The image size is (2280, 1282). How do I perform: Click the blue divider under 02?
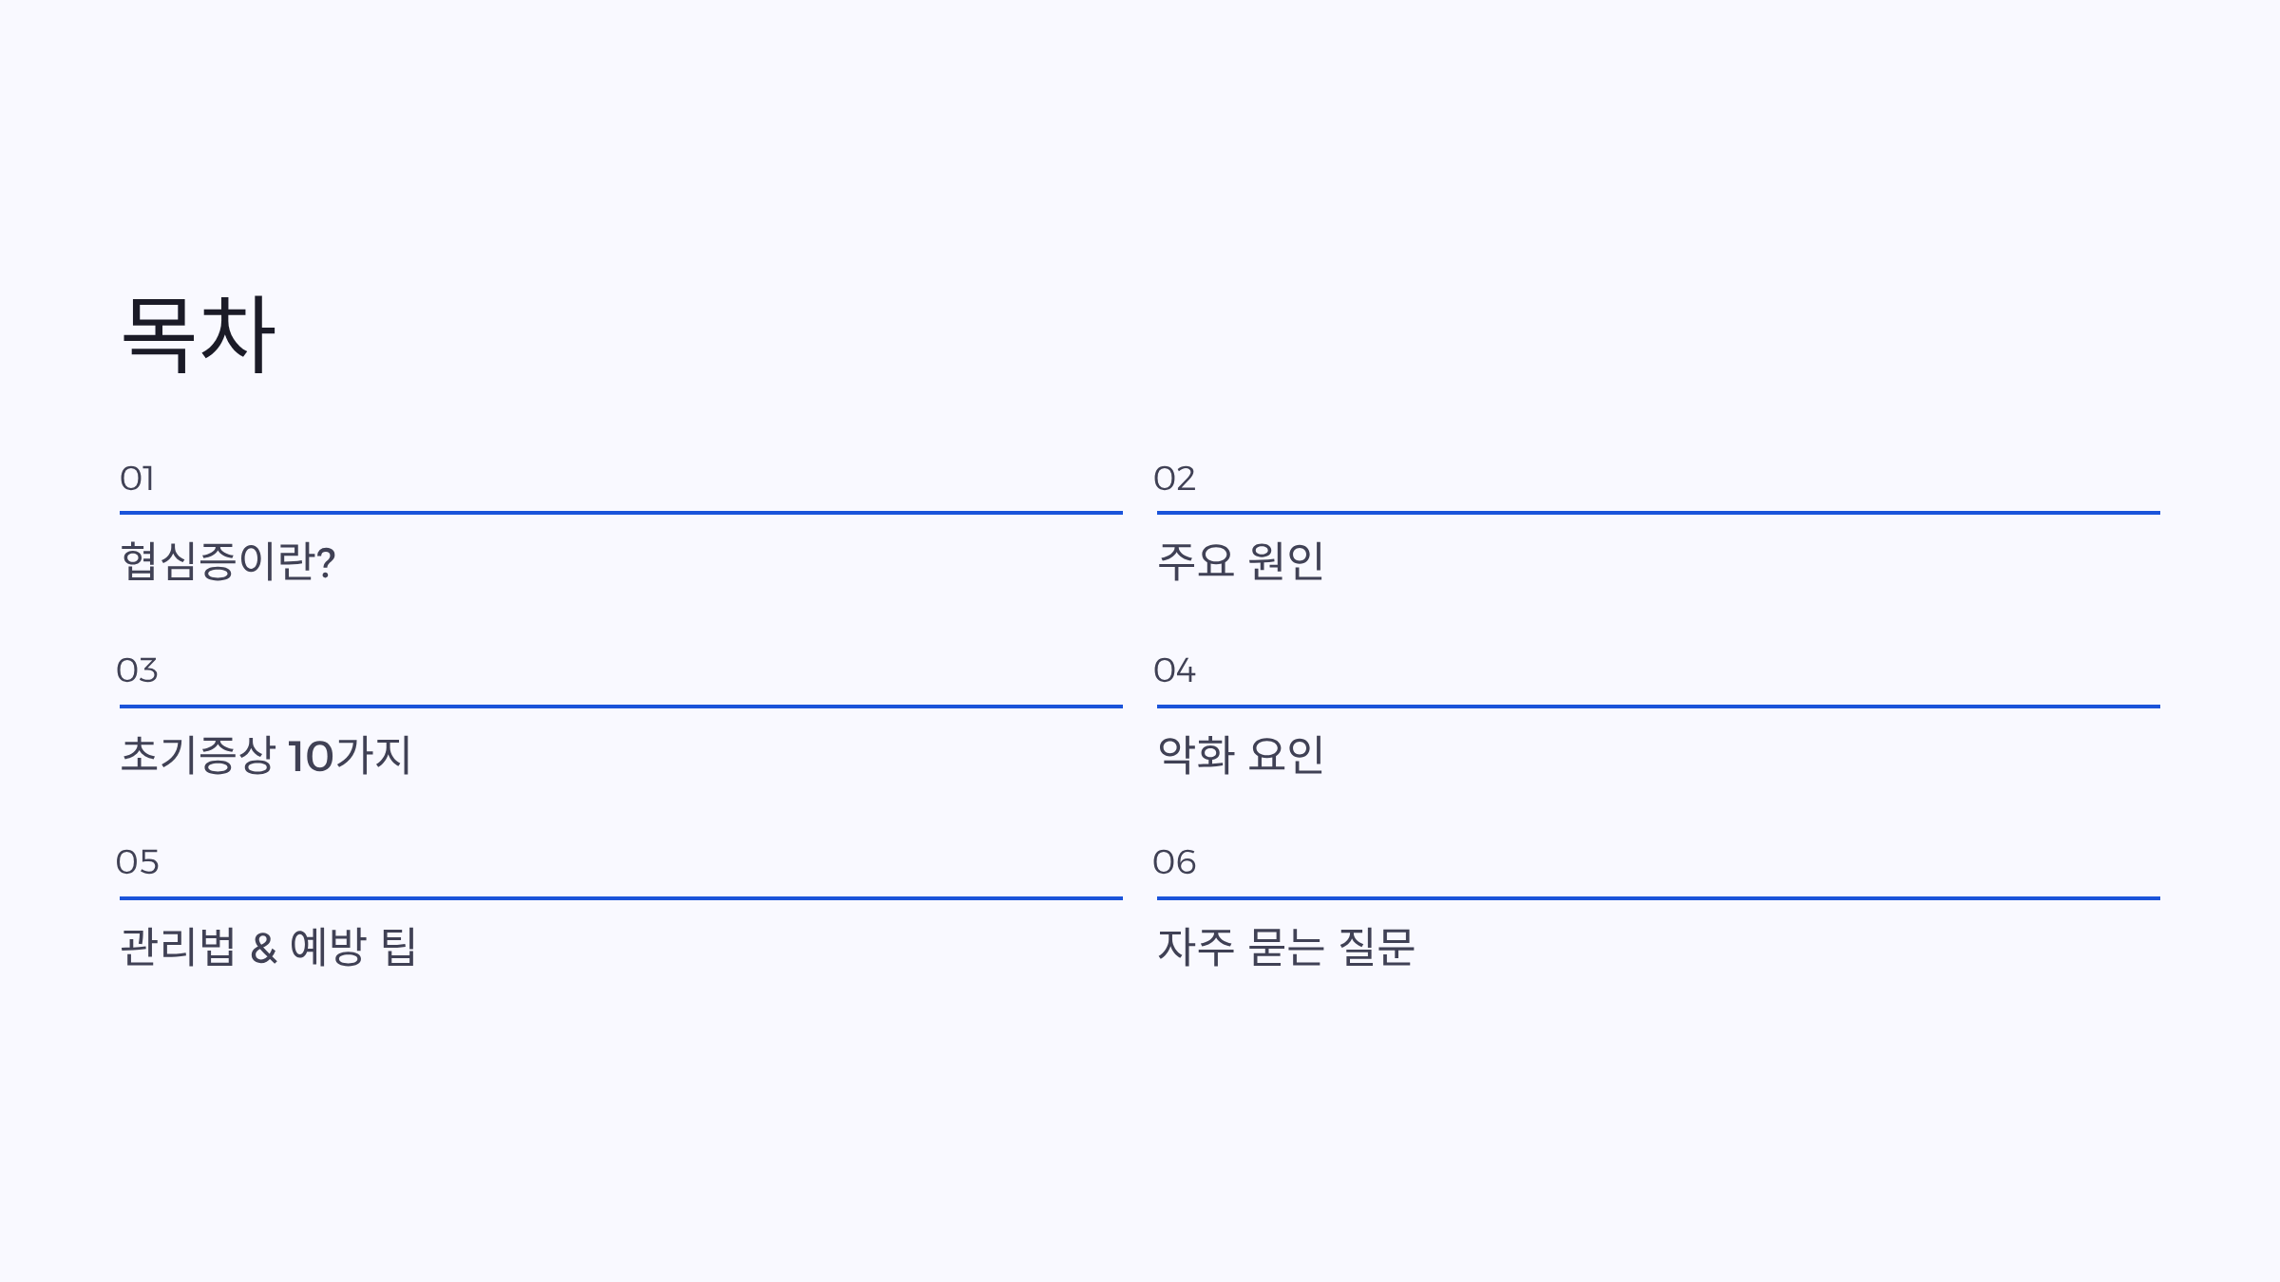pos(1659,513)
